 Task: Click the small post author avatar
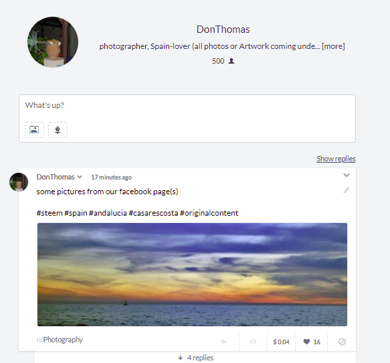coord(19,182)
